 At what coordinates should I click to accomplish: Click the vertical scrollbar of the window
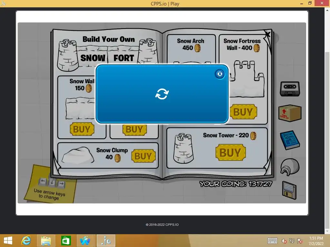pyautogui.click(x=327, y=140)
